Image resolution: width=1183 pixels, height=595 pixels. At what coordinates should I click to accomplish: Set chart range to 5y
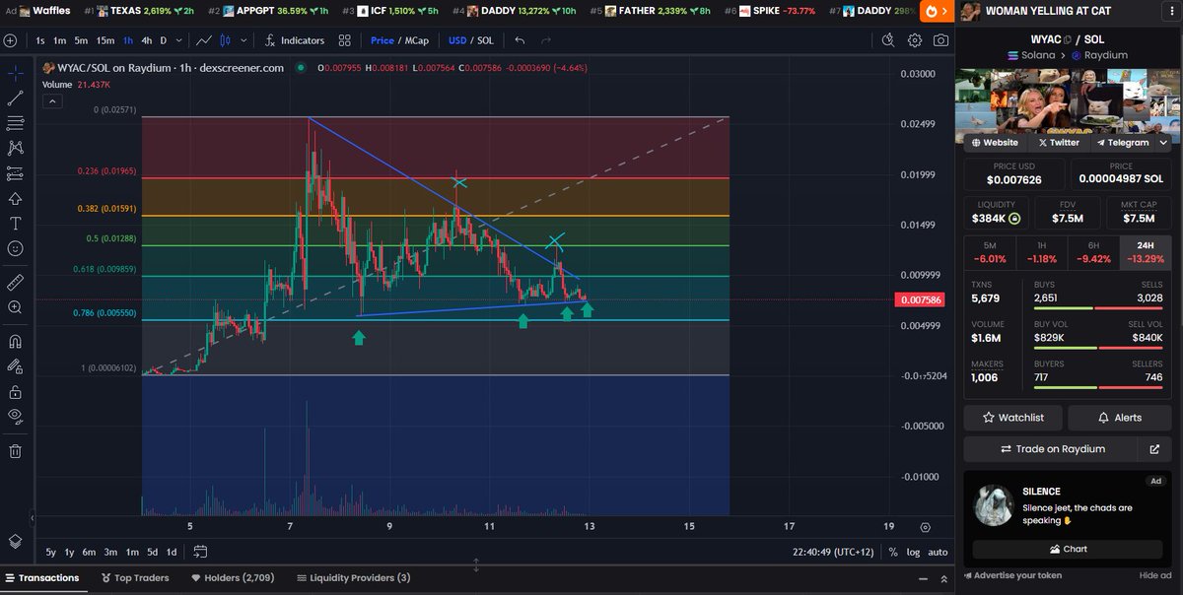tap(51, 552)
